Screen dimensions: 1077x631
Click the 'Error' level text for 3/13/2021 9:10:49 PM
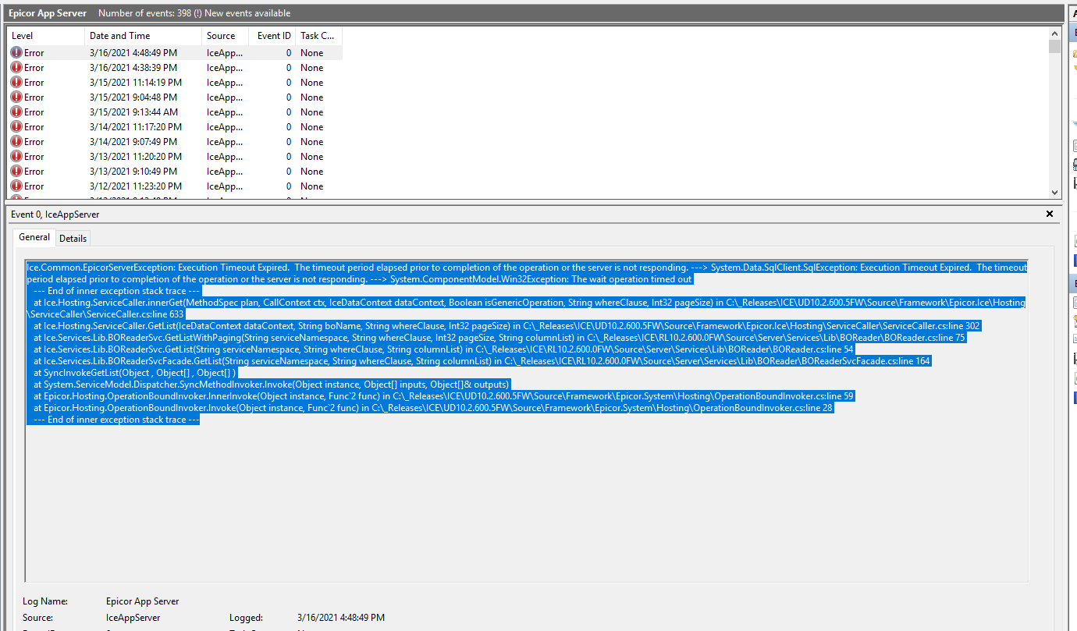pyautogui.click(x=34, y=172)
